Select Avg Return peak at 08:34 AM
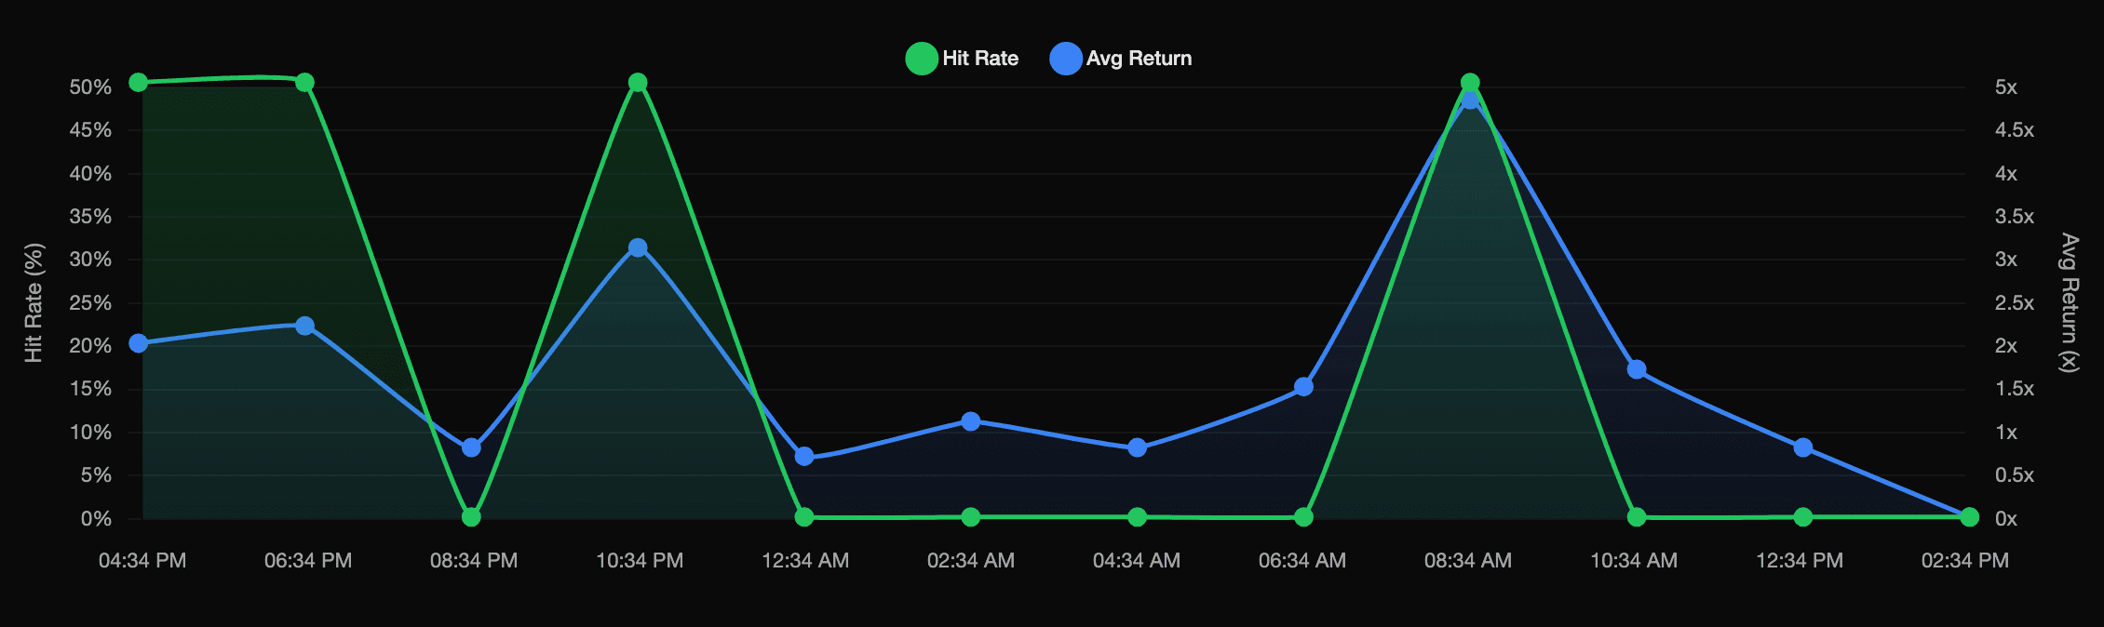 point(1470,100)
